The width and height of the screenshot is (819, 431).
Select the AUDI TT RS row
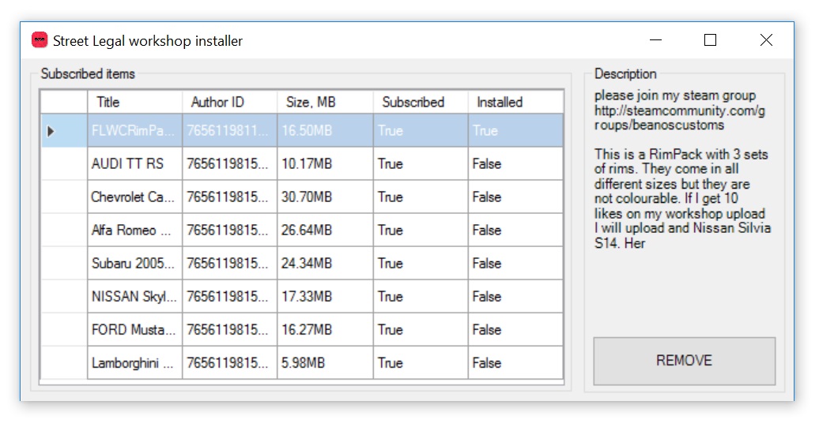[x=128, y=164]
